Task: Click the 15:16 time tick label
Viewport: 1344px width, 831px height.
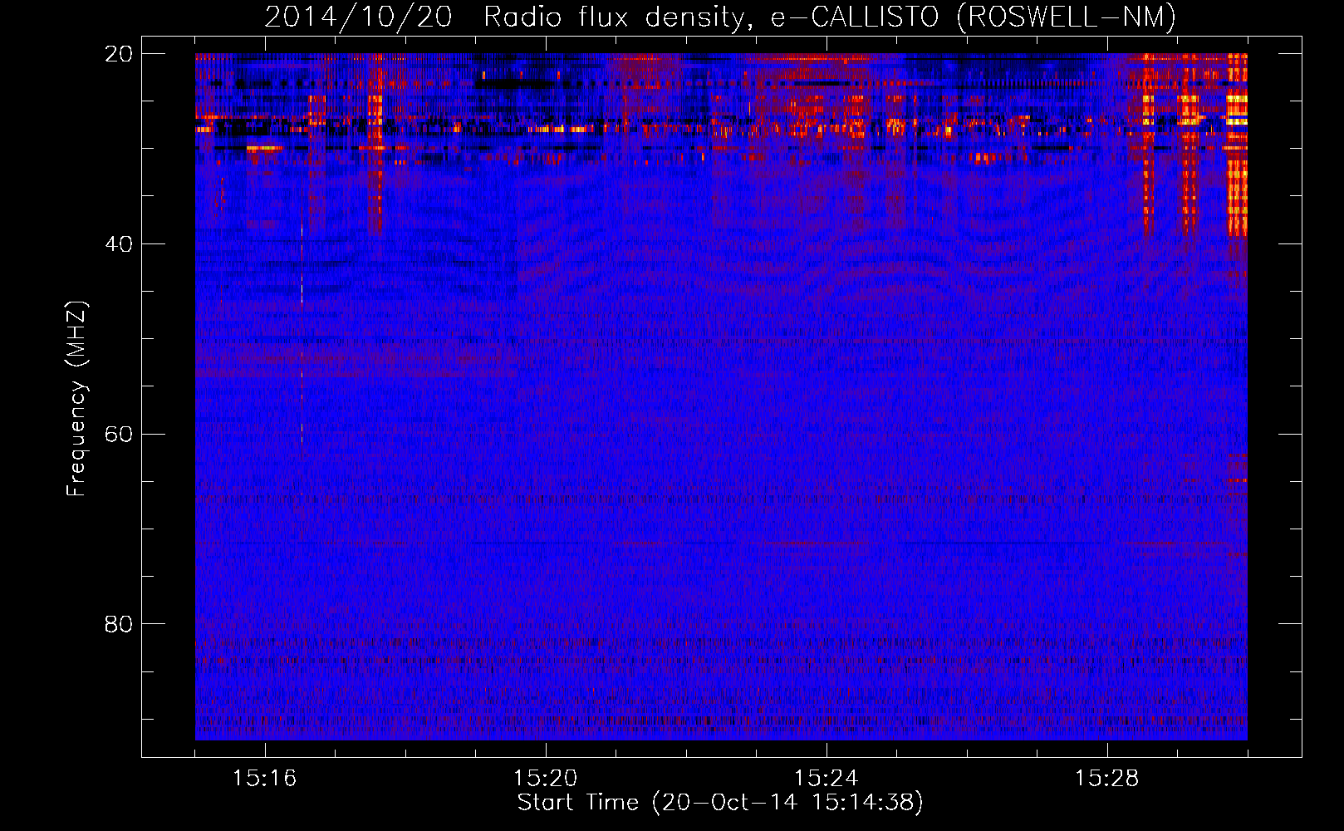Action: click(264, 779)
